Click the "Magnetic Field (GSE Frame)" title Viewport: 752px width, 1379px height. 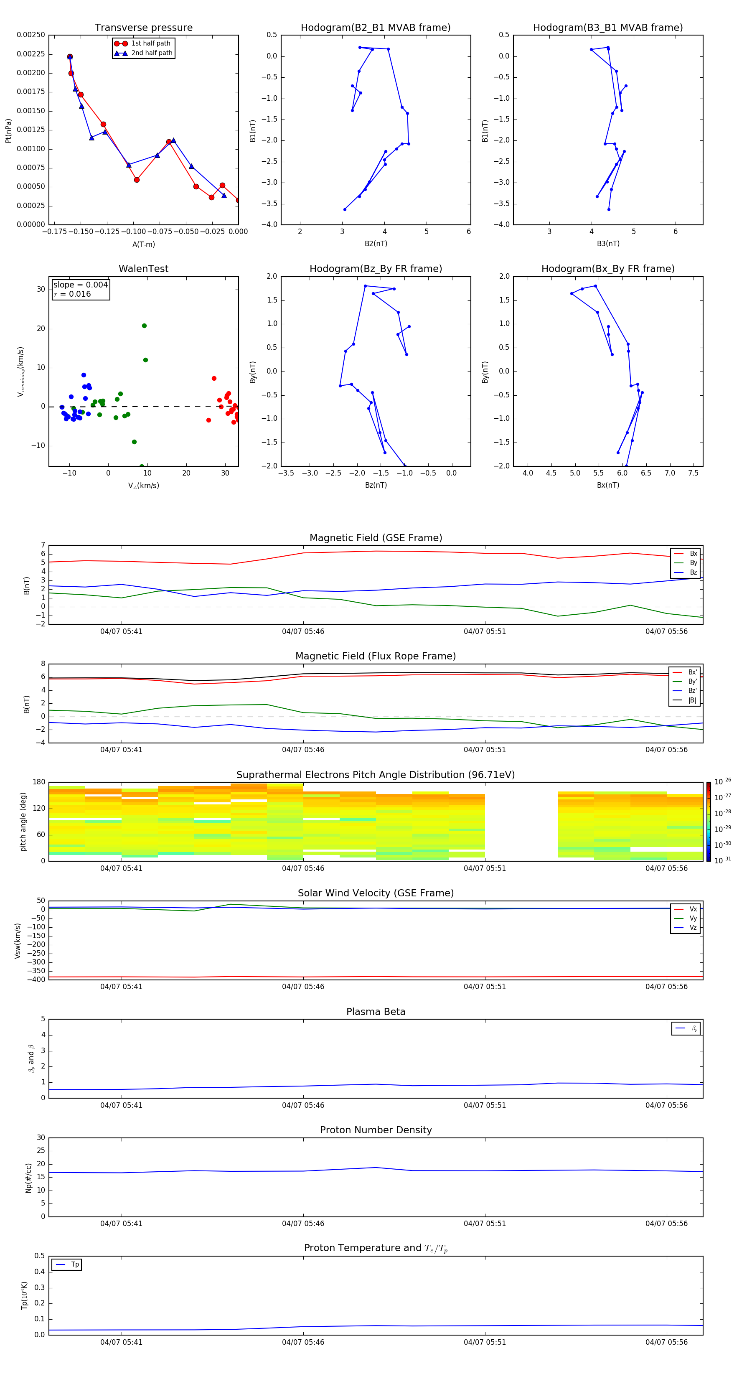pyautogui.click(x=376, y=538)
